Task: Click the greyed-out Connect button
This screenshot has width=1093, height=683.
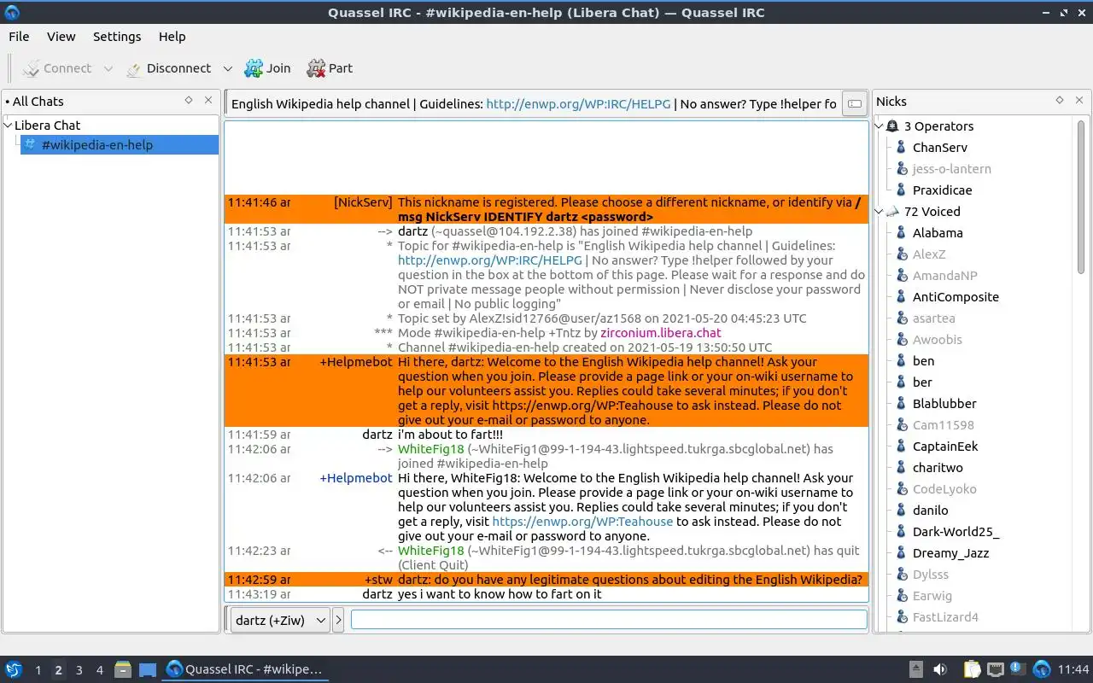Action: point(56,68)
